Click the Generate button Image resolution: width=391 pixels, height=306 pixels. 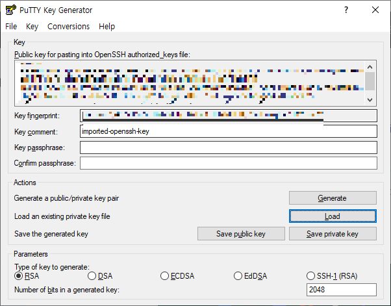click(333, 198)
